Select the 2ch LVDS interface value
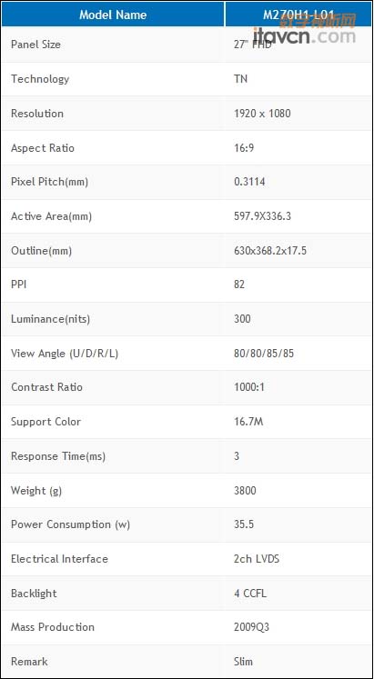 point(257,559)
